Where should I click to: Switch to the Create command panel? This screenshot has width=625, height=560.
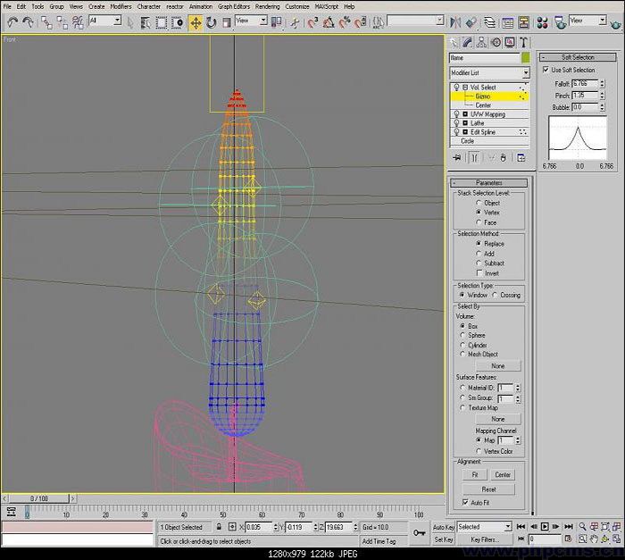click(x=454, y=42)
